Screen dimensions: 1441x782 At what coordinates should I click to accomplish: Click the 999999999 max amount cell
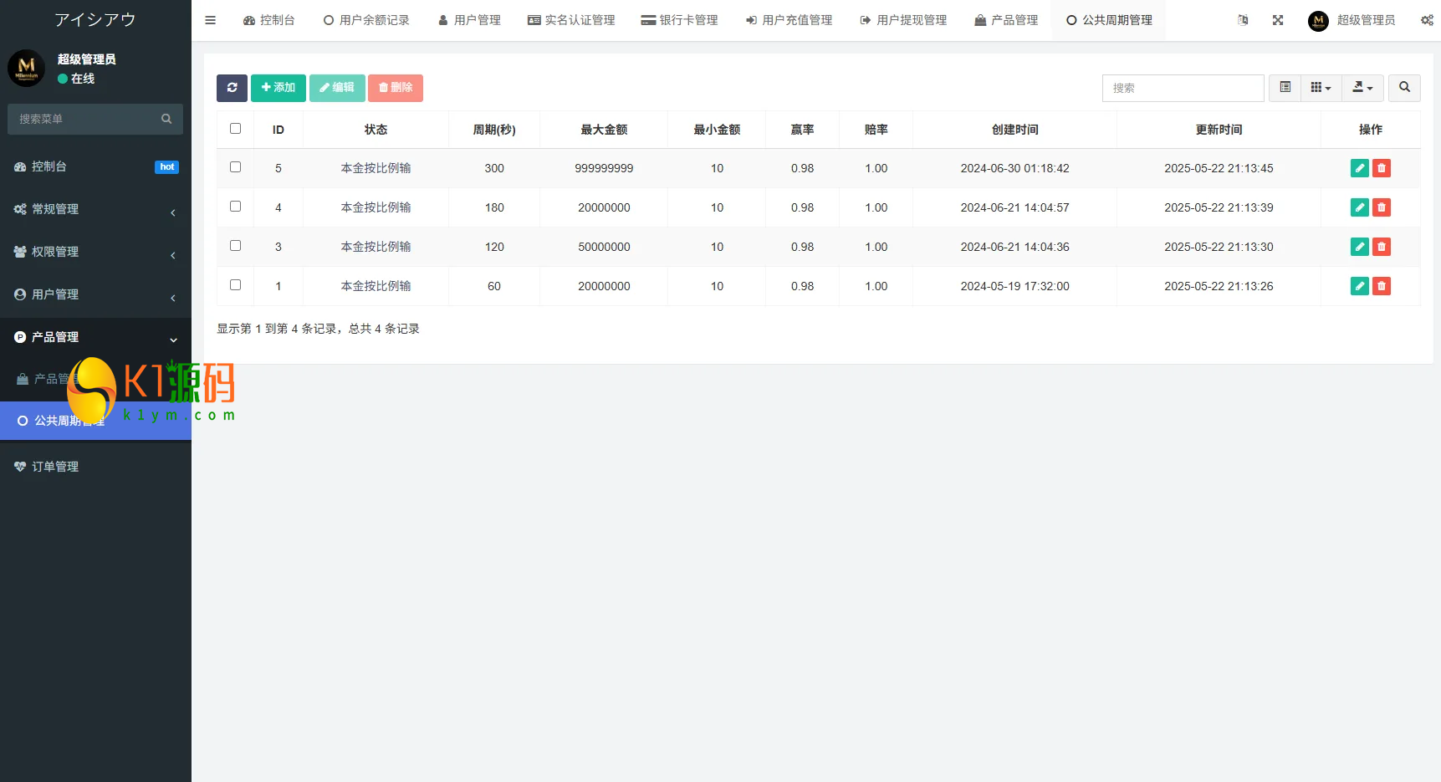tap(604, 168)
